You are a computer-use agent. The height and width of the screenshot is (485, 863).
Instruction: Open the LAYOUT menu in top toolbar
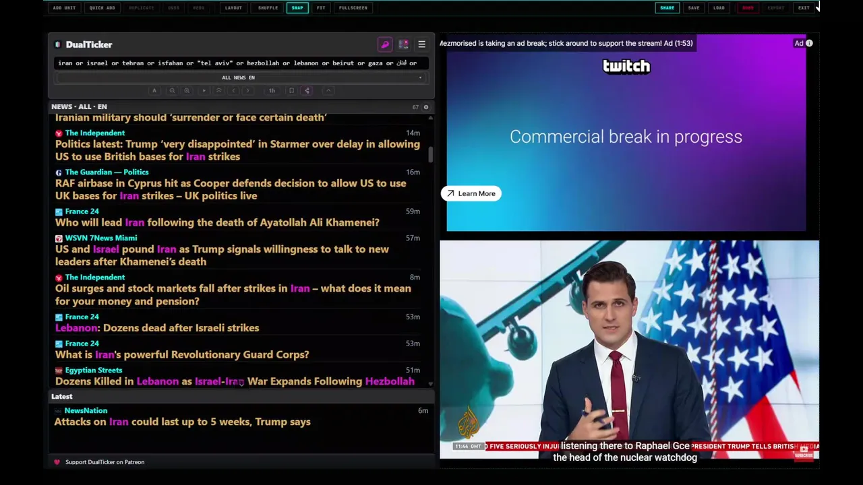(x=233, y=7)
